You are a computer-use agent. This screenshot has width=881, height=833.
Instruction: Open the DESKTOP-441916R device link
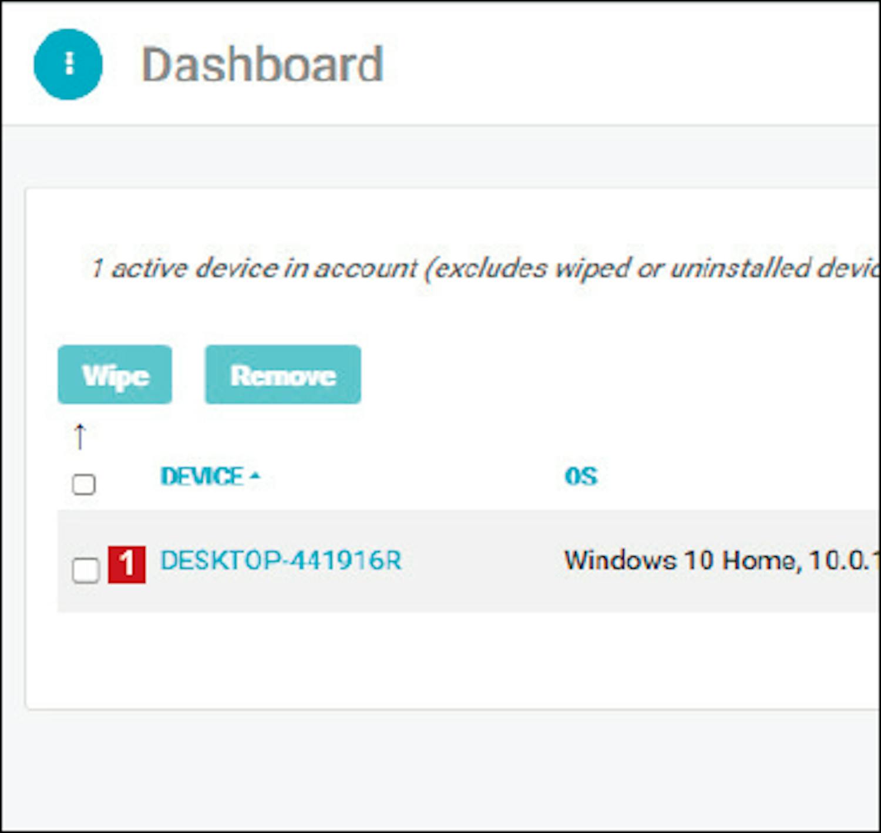click(281, 560)
